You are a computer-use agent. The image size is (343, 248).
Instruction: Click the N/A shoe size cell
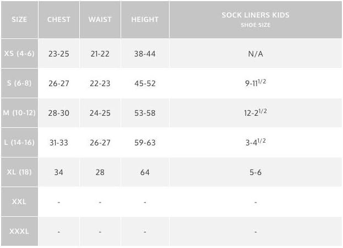click(x=255, y=54)
